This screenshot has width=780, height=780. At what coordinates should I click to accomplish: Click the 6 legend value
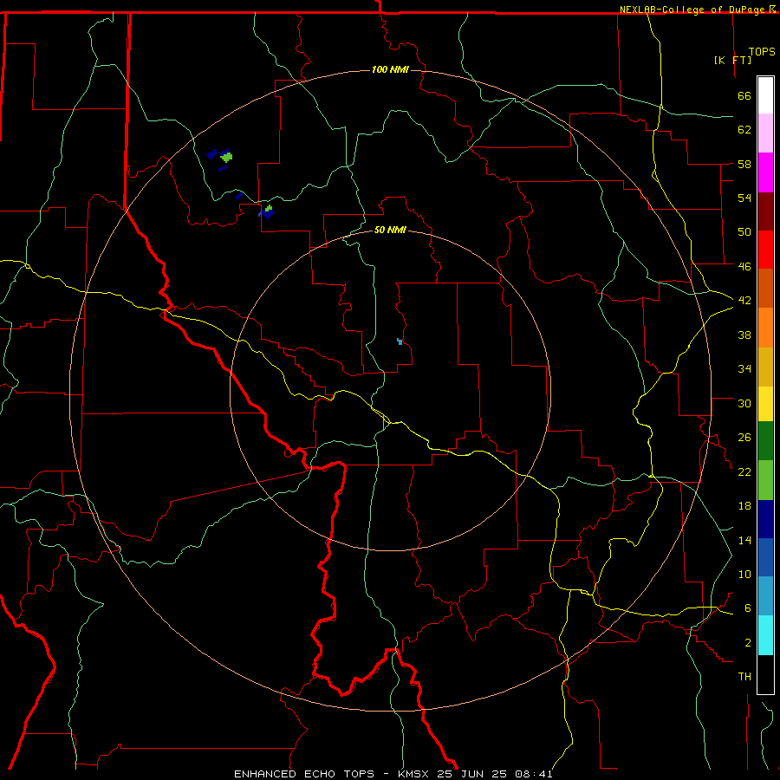(747, 608)
